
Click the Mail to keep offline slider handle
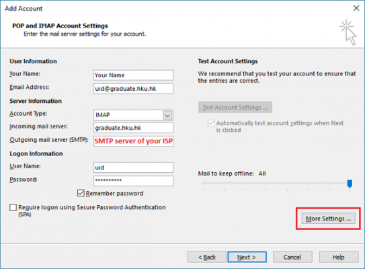(x=350, y=184)
